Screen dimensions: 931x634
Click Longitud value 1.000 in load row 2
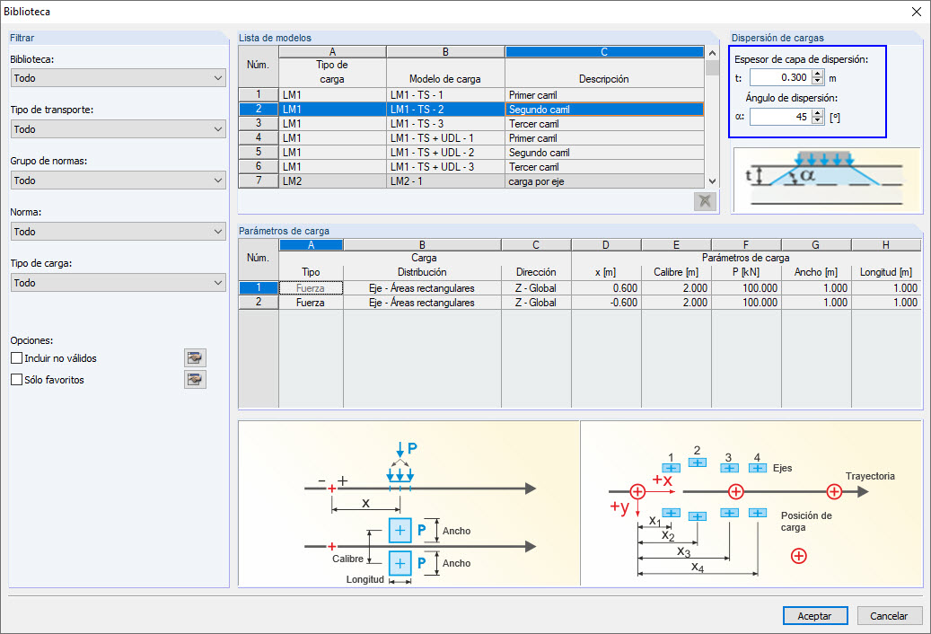pyautogui.click(x=886, y=302)
